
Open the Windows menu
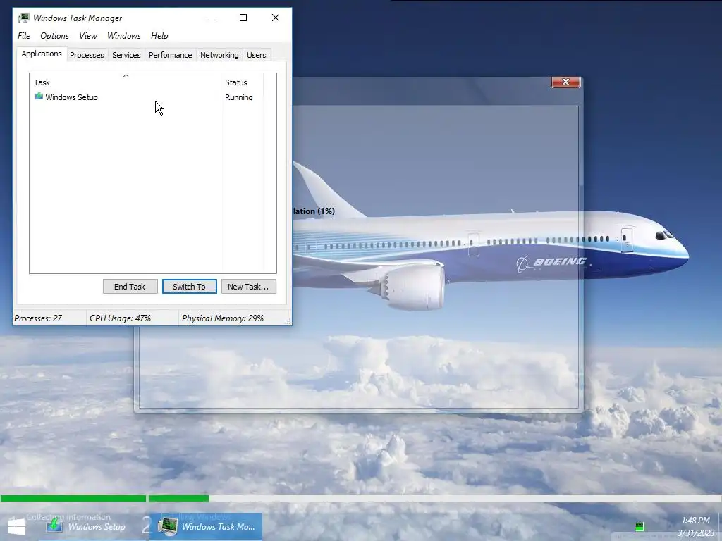124,36
